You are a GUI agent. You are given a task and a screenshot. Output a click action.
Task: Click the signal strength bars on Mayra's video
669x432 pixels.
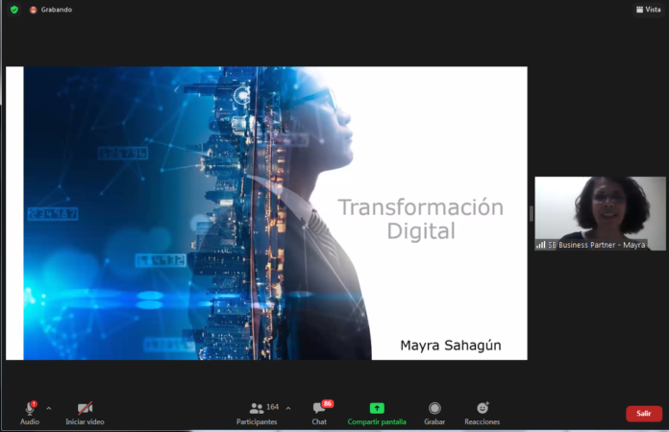[x=541, y=245]
